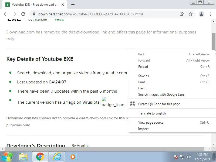The image size is (216, 162).
Task: Click the vertical scrollbar down arrow
Action: [214, 144]
